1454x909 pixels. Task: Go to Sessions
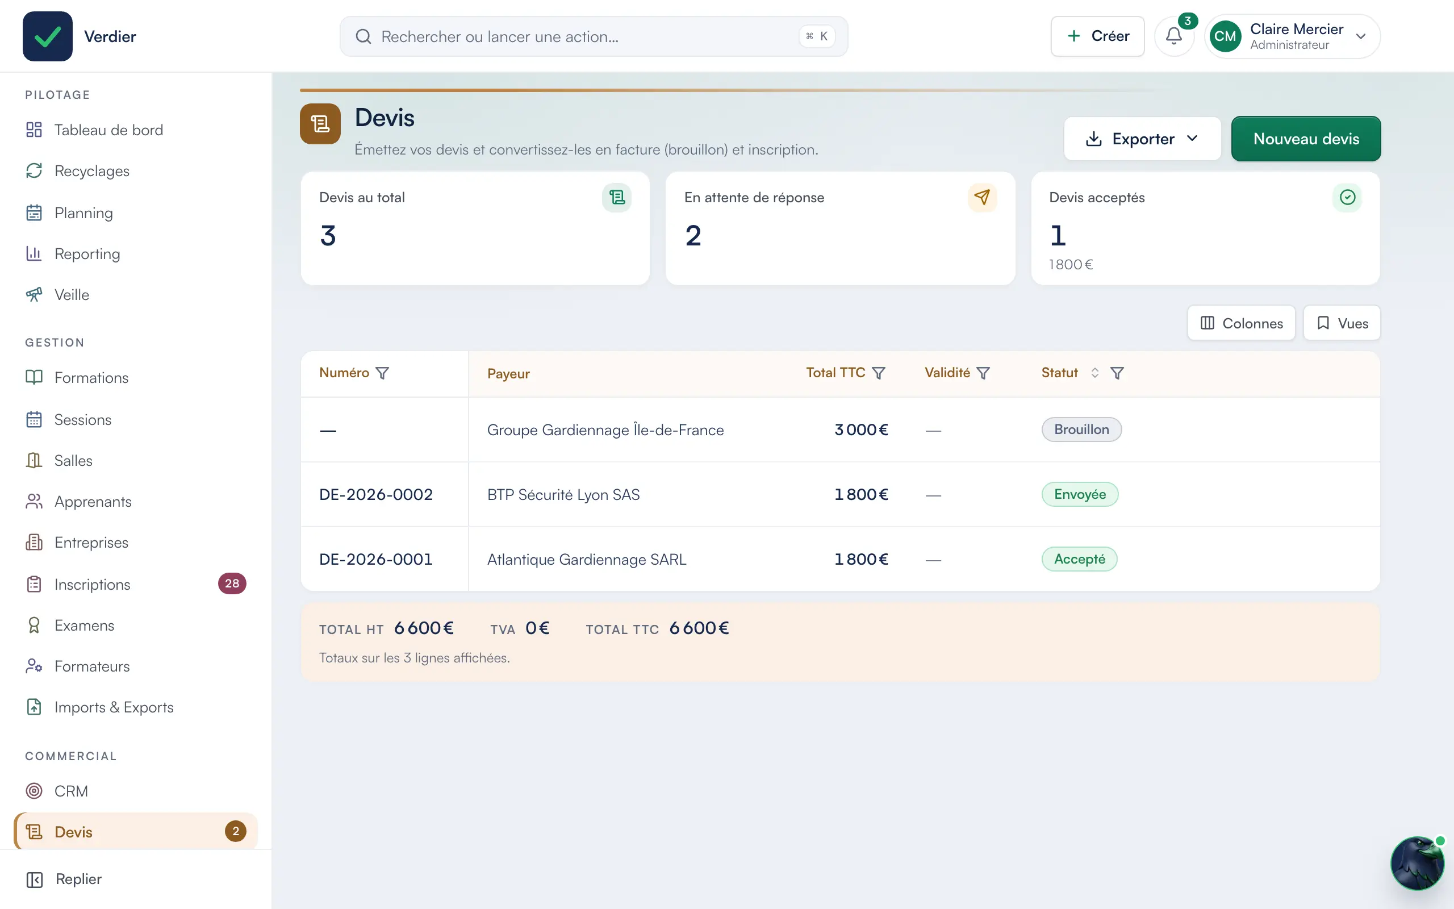click(136, 420)
